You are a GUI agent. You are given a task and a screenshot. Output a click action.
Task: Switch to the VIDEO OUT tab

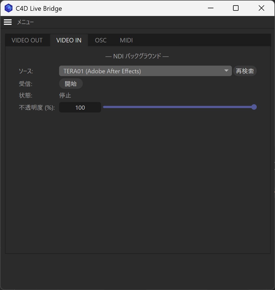coord(27,40)
